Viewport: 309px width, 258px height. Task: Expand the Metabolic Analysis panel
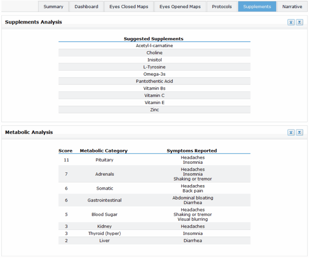coord(300,133)
